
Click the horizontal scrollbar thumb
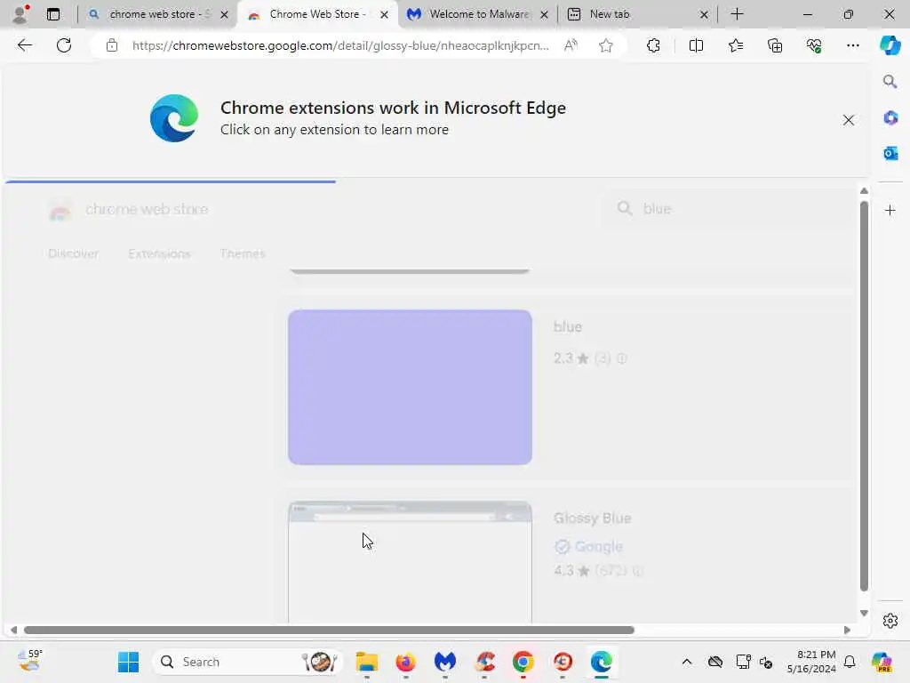point(329,631)
